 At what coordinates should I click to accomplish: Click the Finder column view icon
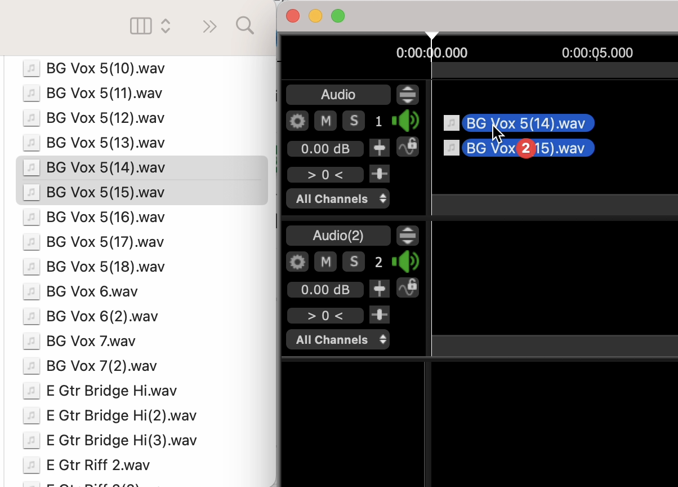click(x=141, y=26)
